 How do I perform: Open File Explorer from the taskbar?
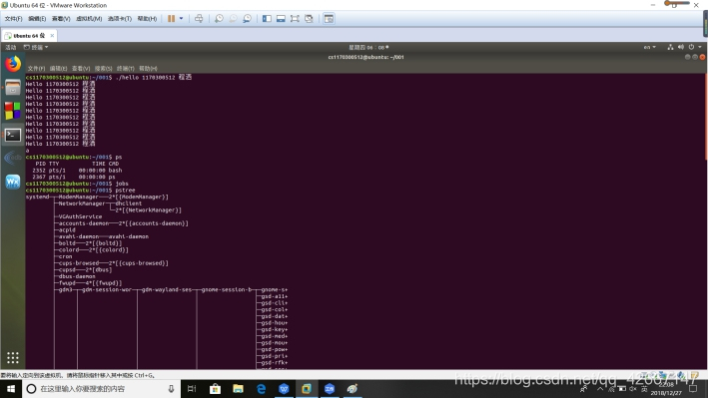(238, 389)
